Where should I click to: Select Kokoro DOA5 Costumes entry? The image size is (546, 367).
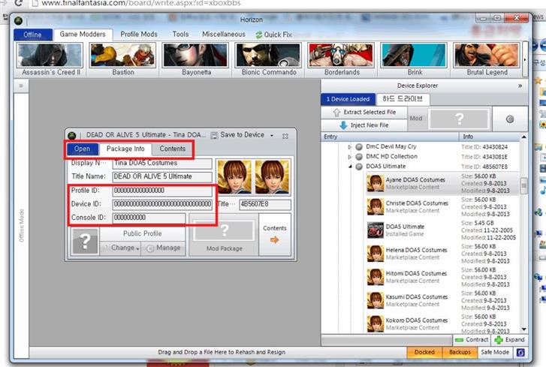tap(442, 323)
